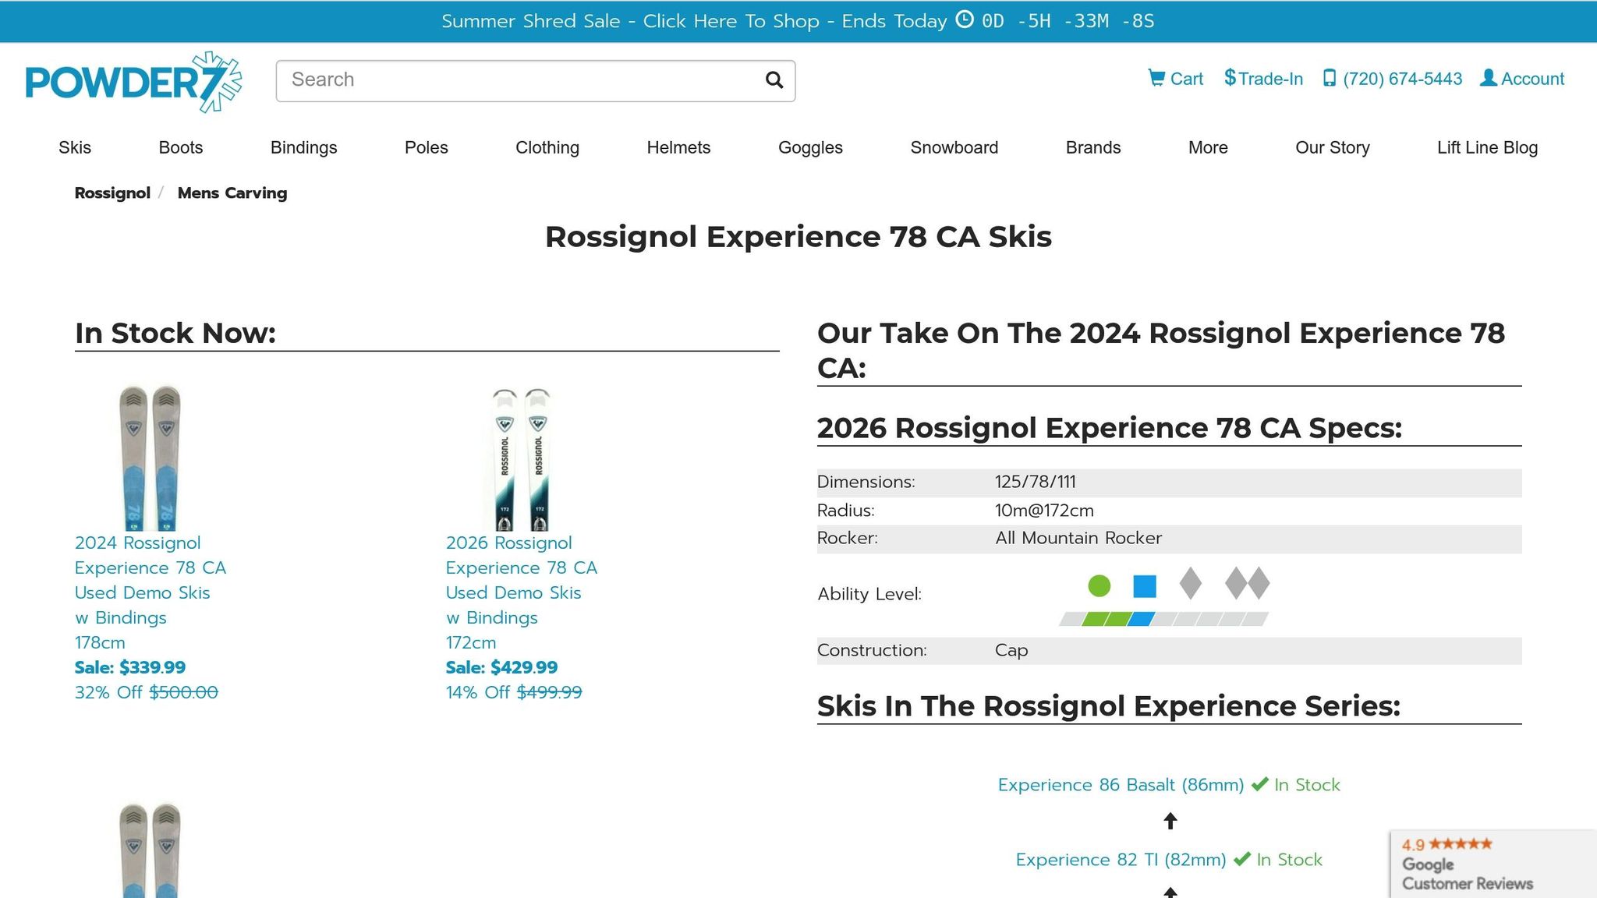Click the Sale: $339.99 price
1597x898 pixels.
(x=130, y=667)
